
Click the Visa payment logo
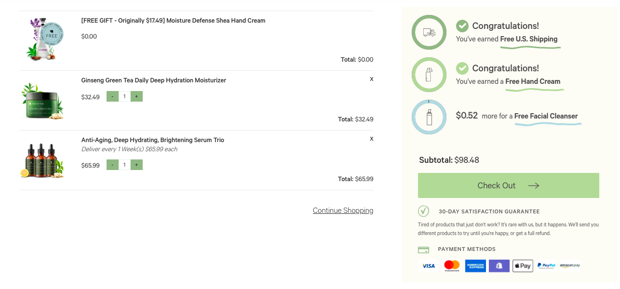pos(428,266)
